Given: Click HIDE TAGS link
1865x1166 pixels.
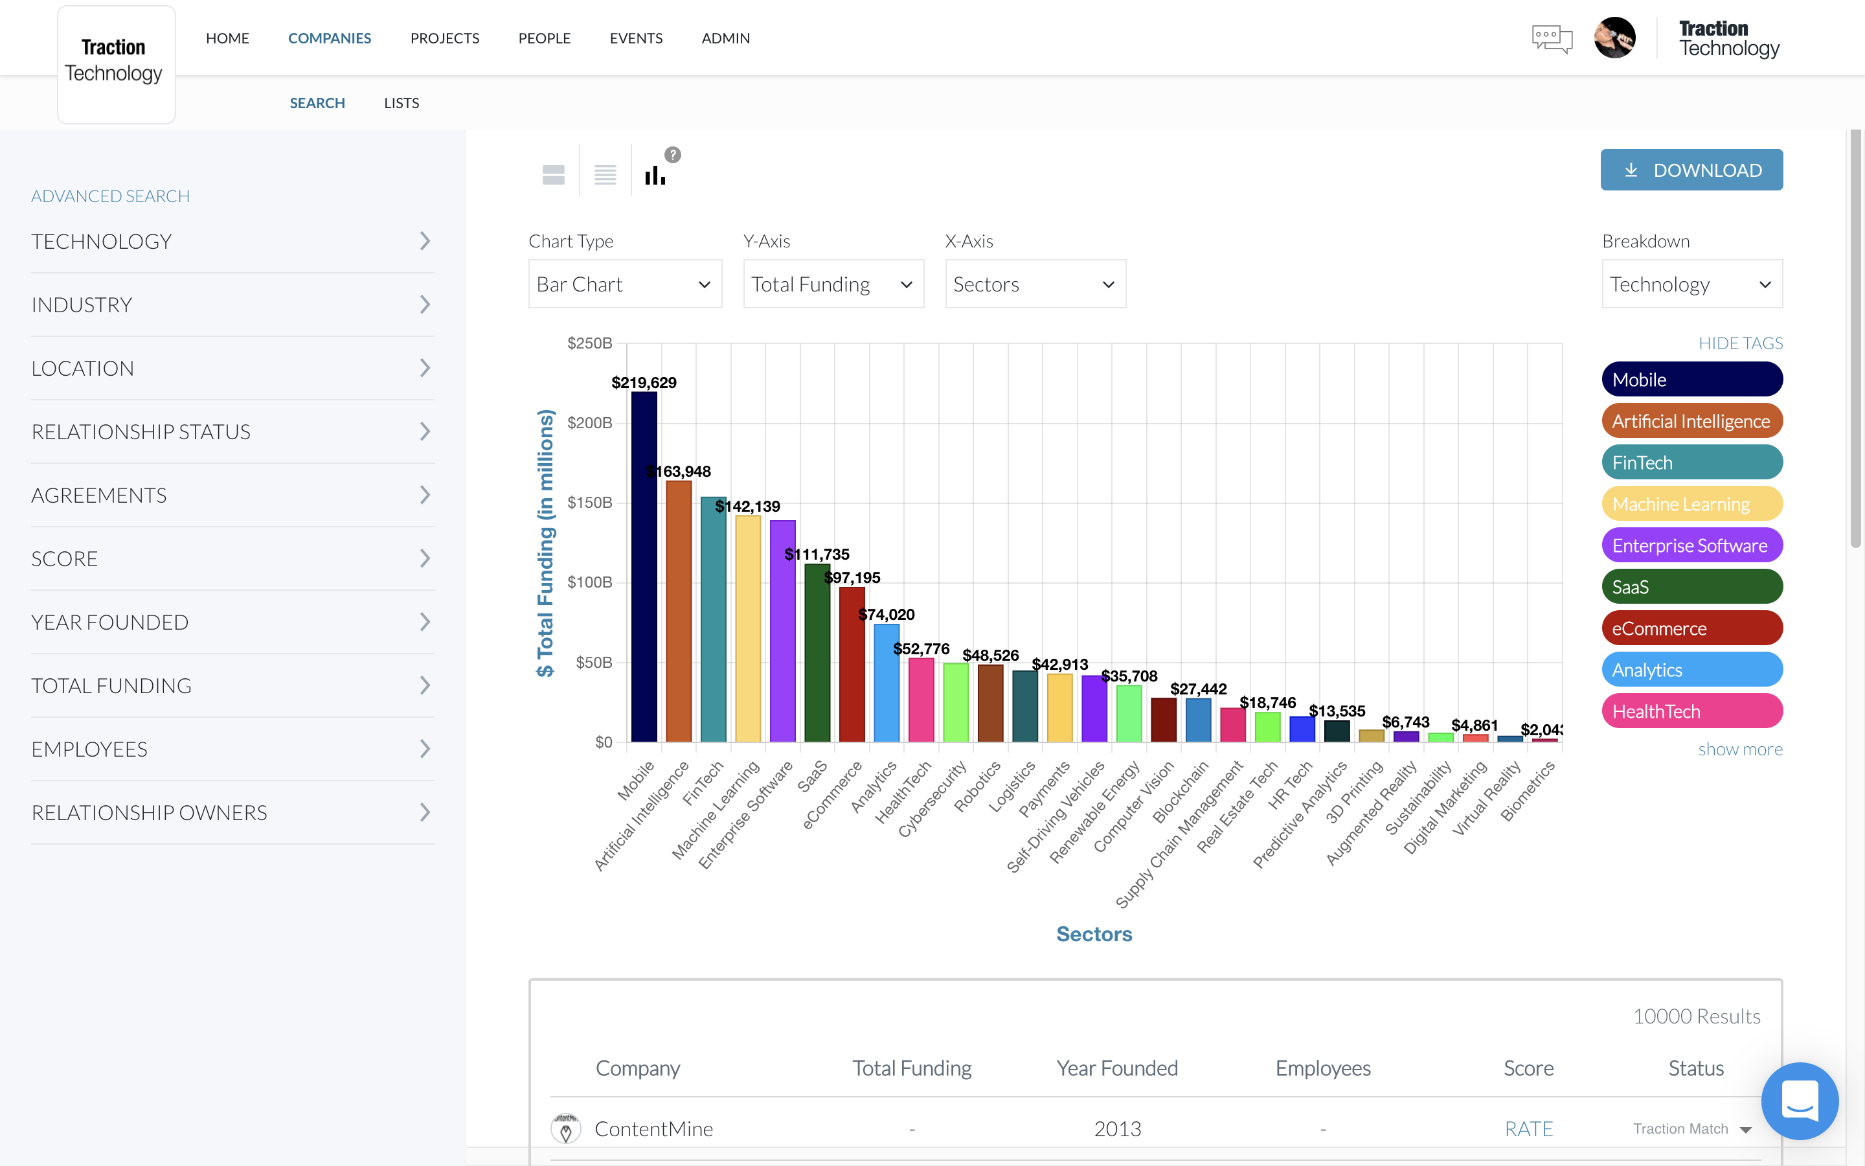Looking at the screenshot, I should point(1740,343).
